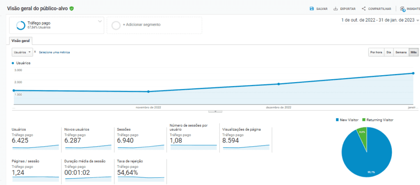Image resolution: width=420 pixels, height=185 pixels.
Task: Expand the Tráfego pago segment chevron
Action: [x=100, y=21]
